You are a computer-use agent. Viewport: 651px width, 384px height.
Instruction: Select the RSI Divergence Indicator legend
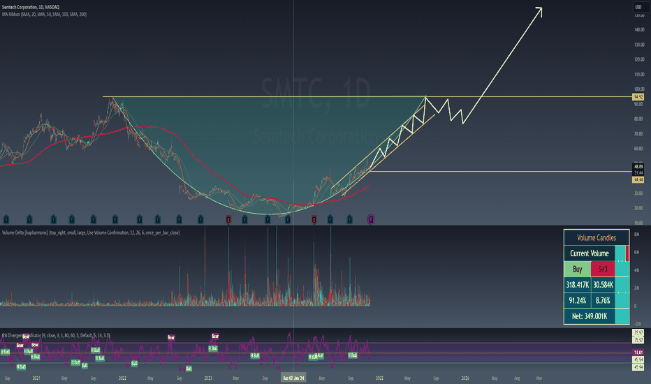56,335
